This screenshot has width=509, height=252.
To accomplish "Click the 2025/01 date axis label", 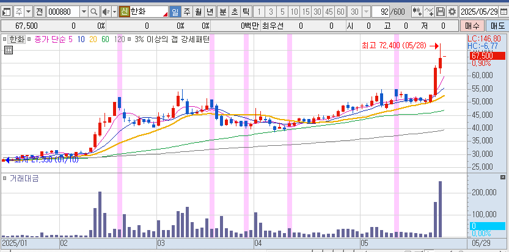I will (16, 243).
